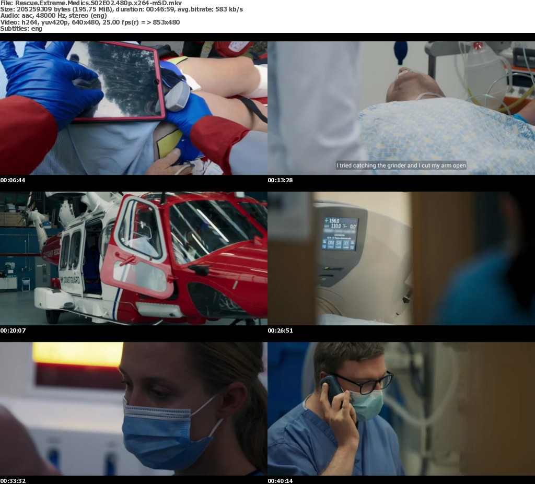Open the thumbnail of medic on the phone
Viewport: 535px width, 484px height.
click(401, 408)
